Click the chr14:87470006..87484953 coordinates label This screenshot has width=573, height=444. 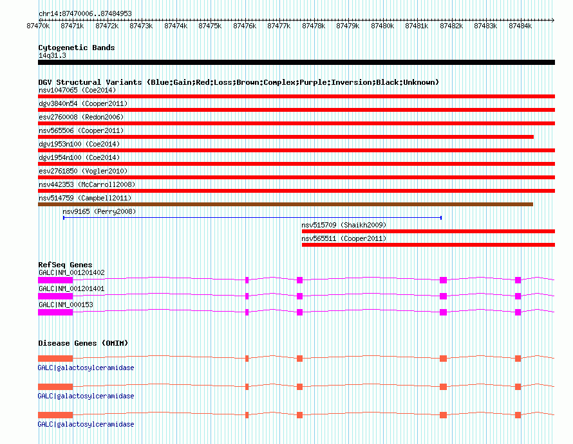point(85,13)
